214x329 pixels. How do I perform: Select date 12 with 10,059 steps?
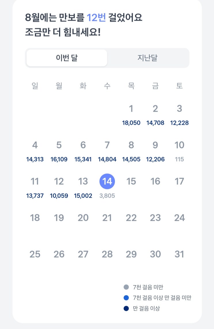(x=59, y=182)
